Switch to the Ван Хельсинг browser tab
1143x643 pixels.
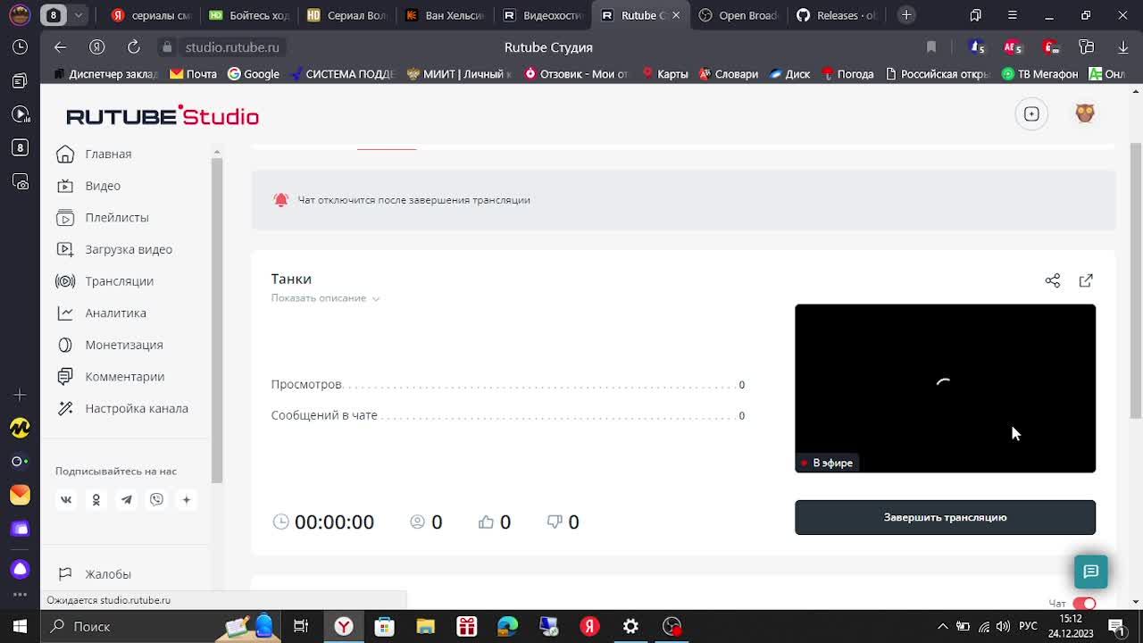[x=445, y=15]
